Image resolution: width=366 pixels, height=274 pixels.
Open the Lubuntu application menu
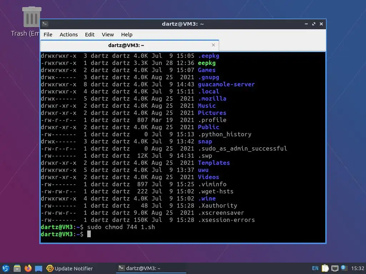click(x=6, y=268)
